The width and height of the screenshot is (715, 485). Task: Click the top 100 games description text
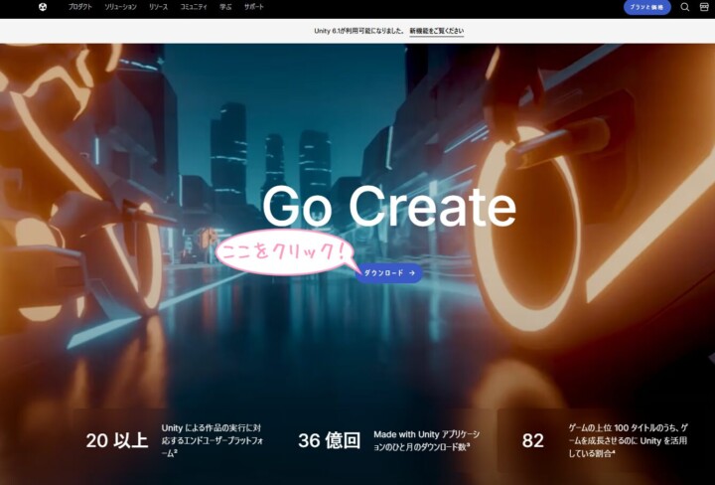click(628, 440)
